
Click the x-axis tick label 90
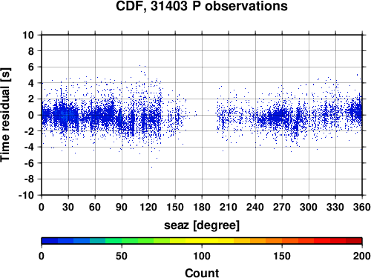[x=122, y=207]
